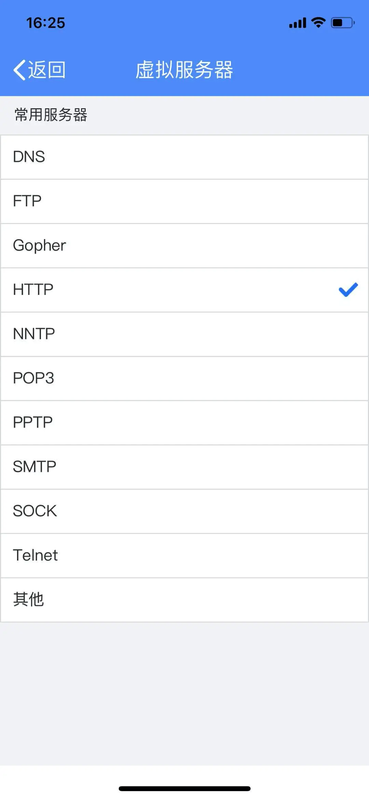The width and height of the screenshot is (369, 799).
Task: Tap the back chevron arrow icon
Action: 20,70
